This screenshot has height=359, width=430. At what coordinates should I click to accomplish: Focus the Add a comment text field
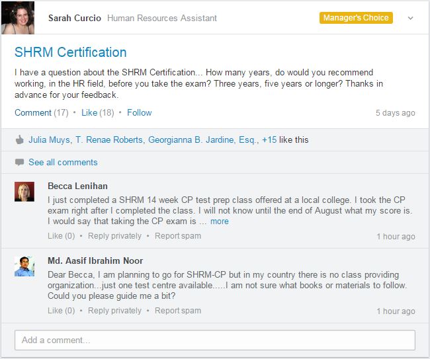pos(215,340)
